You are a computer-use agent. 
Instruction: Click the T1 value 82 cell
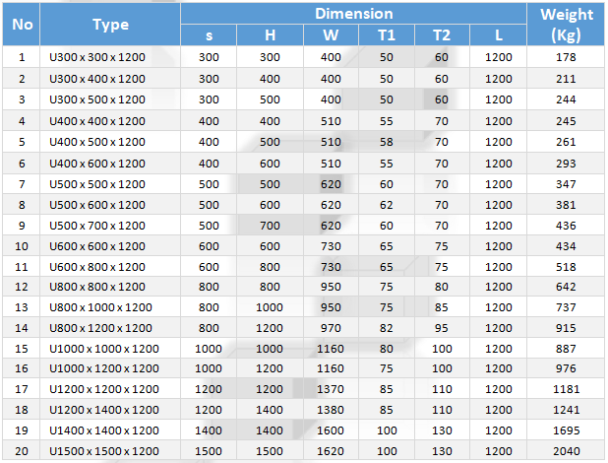pos(386,327)
